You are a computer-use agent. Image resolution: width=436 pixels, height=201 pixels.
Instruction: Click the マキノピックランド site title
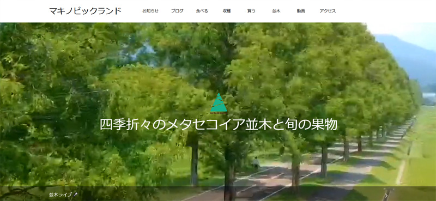tap(85, 11)
